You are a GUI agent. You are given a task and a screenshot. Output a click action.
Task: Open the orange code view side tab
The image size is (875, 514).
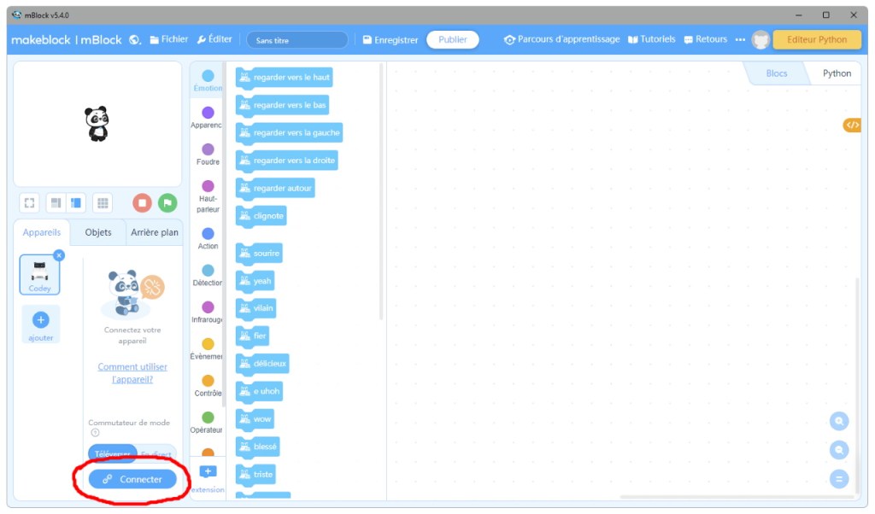coord(851,126)
